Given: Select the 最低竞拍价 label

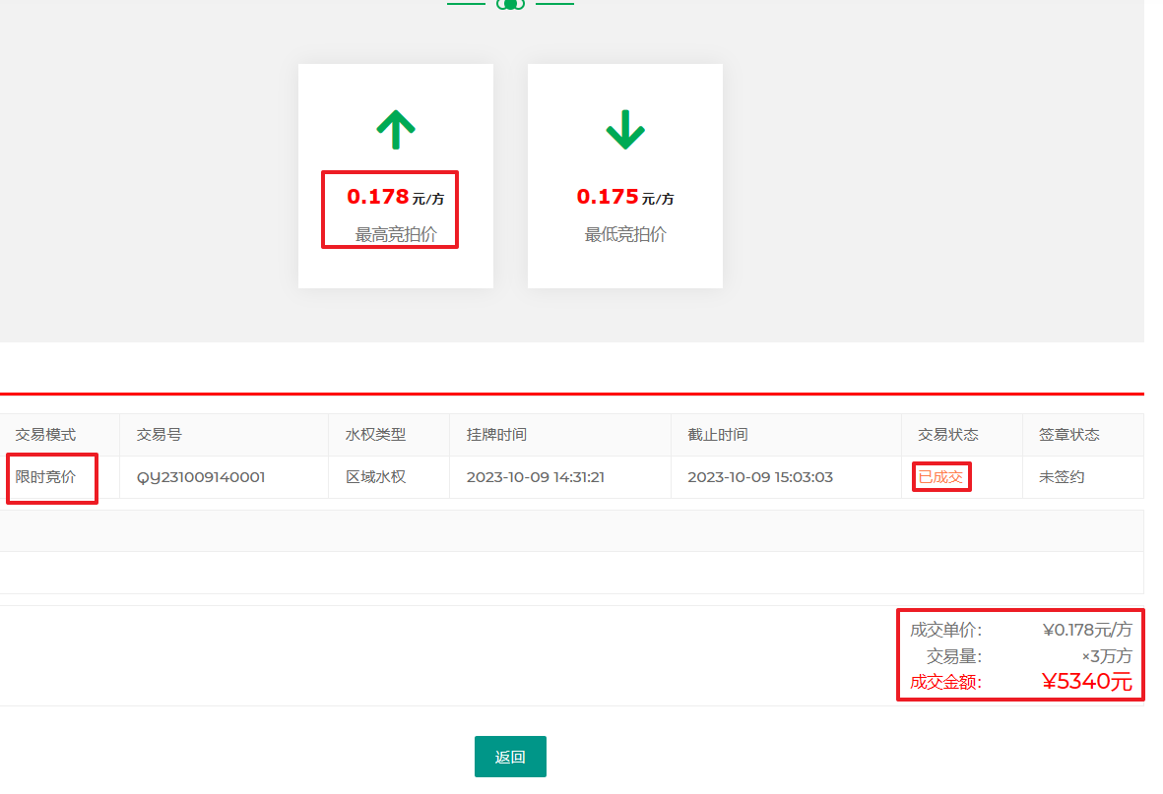Looking at the screenshot, I should 625,235.
